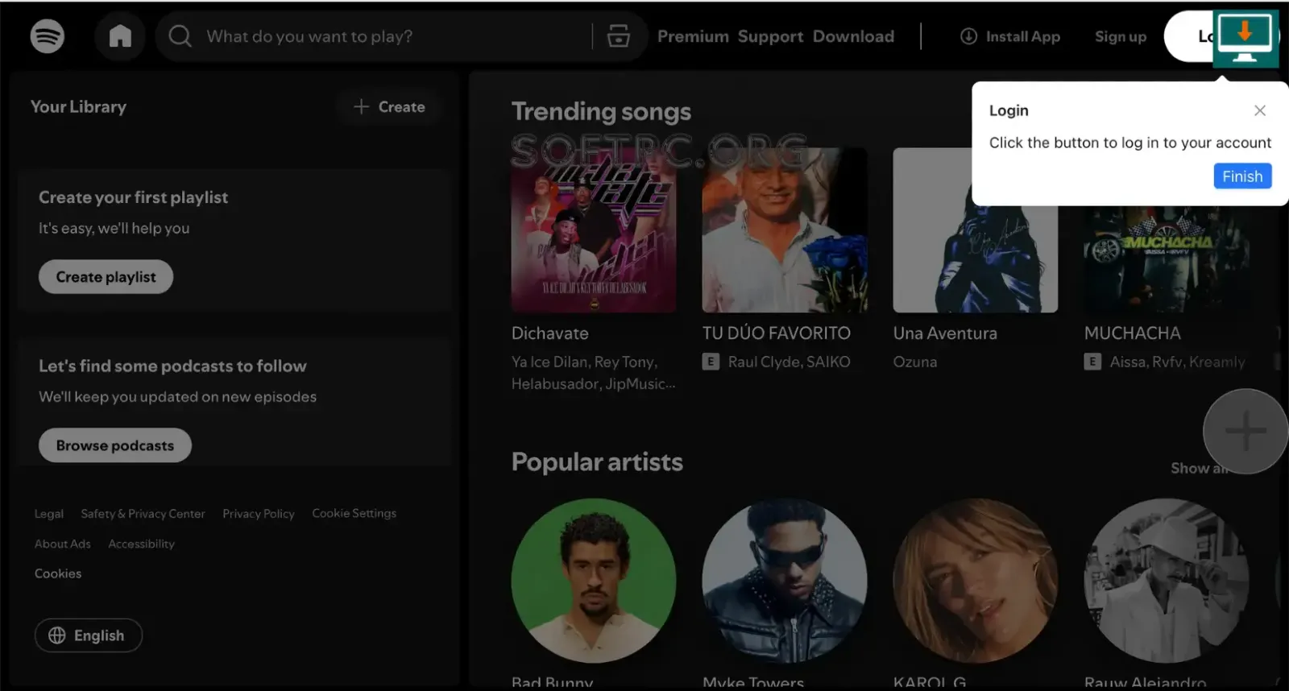Screen dimensions: 1289x691
Task: Click Show all beside Popular artists
Action: 1200,468
